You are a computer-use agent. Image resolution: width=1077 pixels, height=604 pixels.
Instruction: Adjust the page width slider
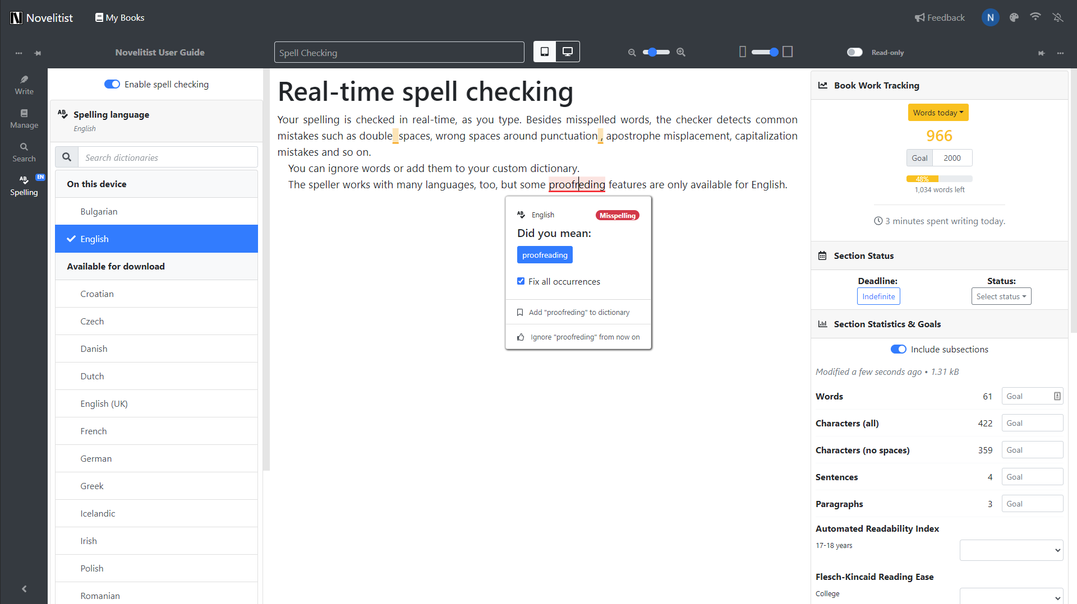(x=765, y=52)
